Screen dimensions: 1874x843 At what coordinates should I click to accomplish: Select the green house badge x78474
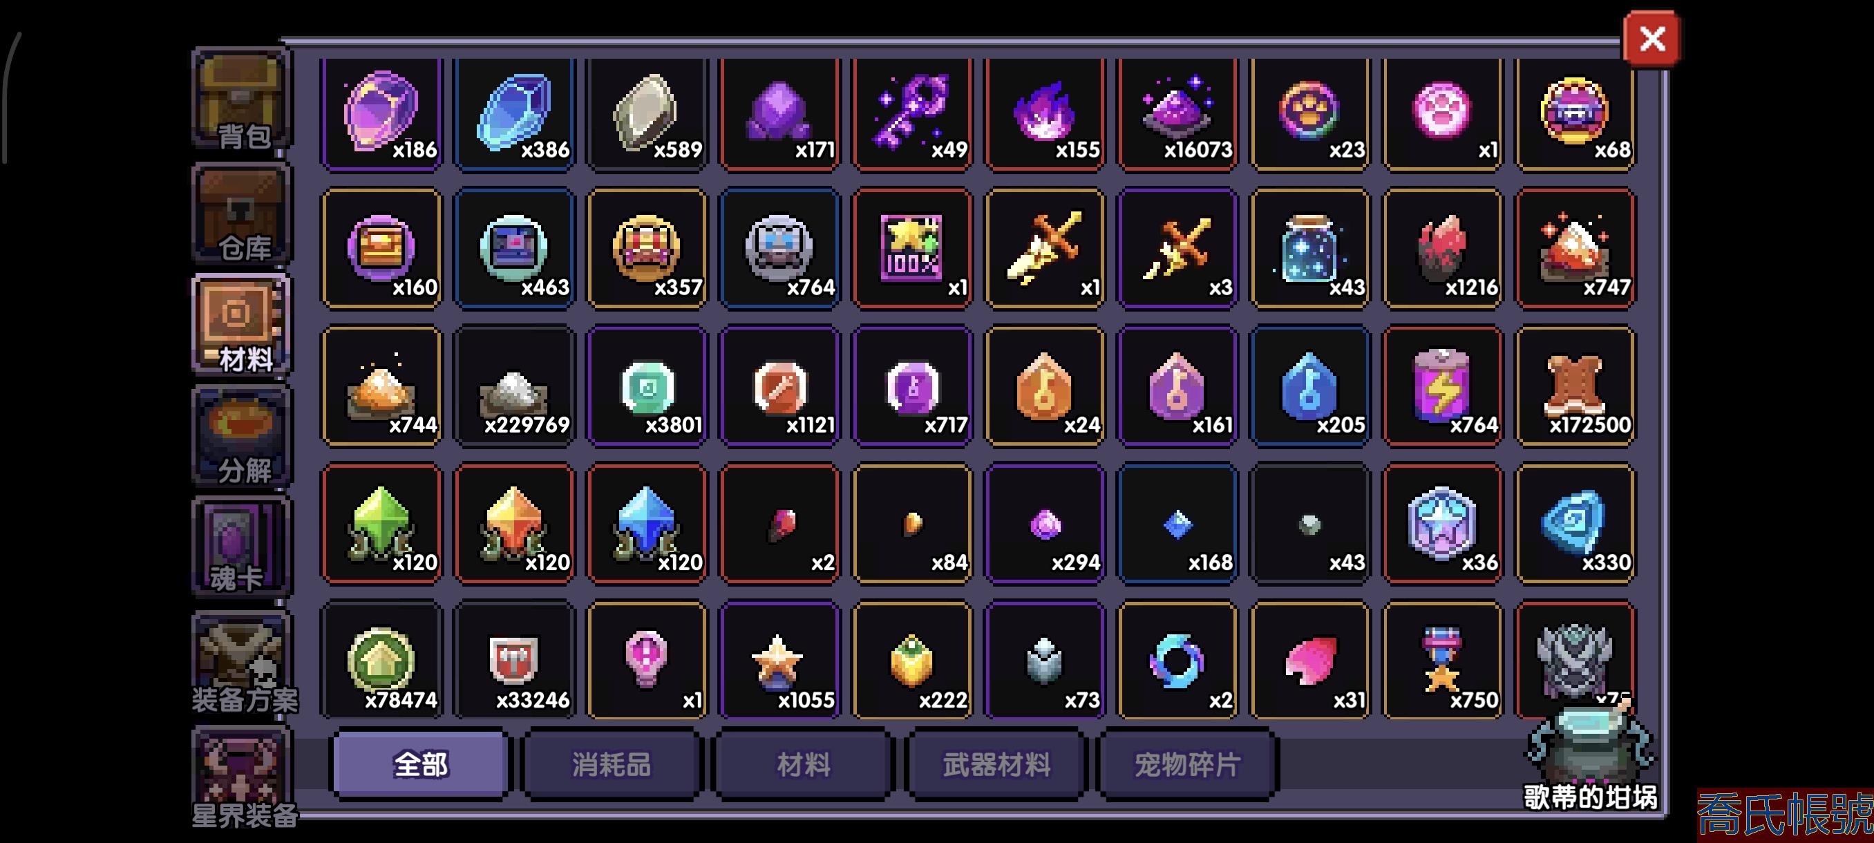click(x=382, y=661)
